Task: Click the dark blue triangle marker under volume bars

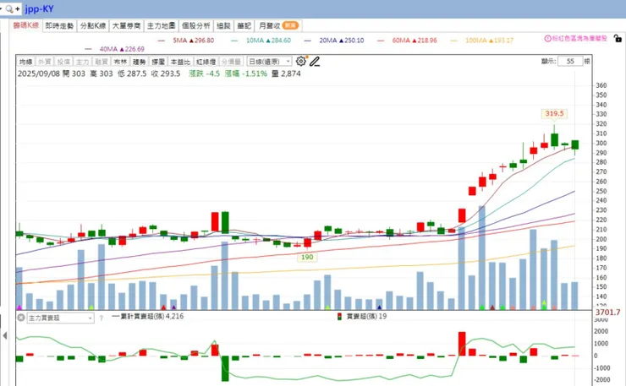Action: 379,307
